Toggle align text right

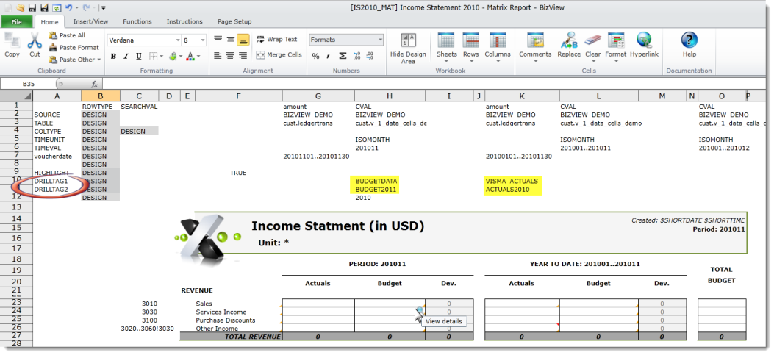point(243,55)
